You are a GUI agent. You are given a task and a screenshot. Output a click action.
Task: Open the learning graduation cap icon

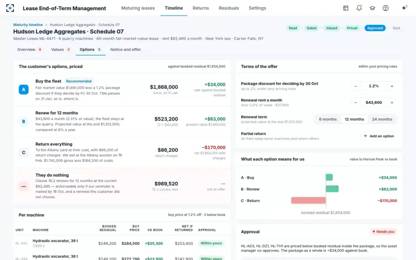tap(372, 8)
